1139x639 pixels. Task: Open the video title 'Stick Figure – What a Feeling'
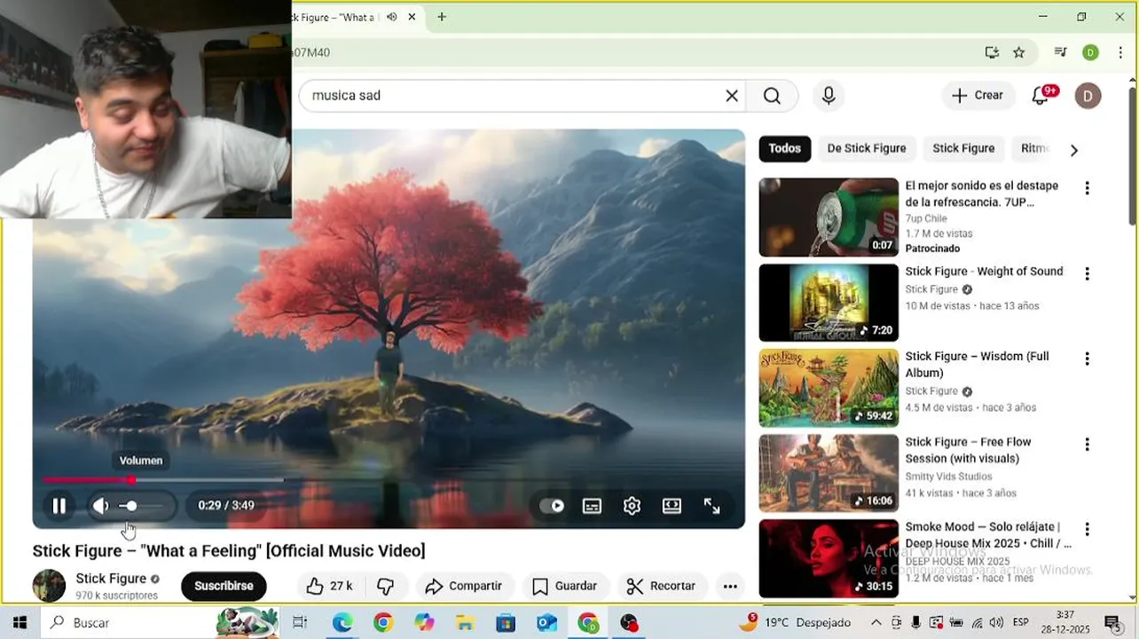229,551
